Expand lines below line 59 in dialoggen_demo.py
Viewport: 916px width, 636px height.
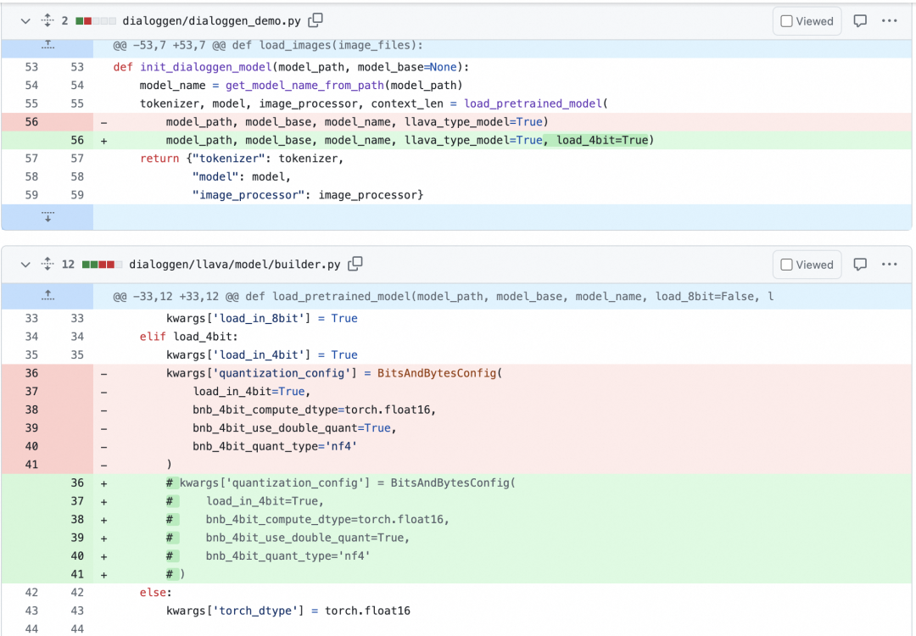[x=47, y=217]
